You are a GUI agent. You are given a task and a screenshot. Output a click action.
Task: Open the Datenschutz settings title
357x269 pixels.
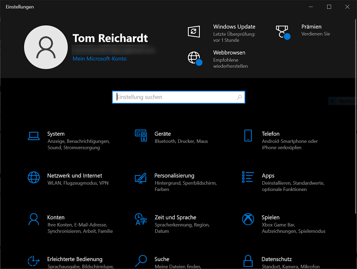(x=276, y=259)
